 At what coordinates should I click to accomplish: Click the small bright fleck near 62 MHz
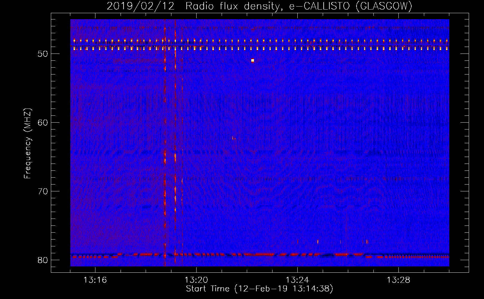pos(233,138)
